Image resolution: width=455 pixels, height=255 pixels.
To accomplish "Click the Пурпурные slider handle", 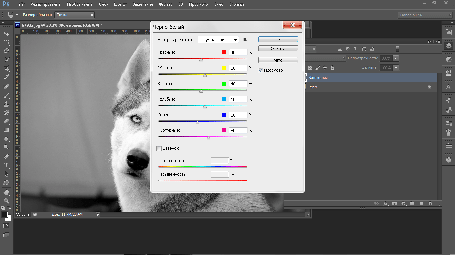I will click(208, 137).
